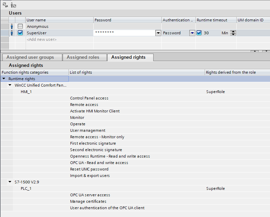Adjust the runtime timeout minutes stepper
Viewport: 270px width, 217px height.
[233, 33]
